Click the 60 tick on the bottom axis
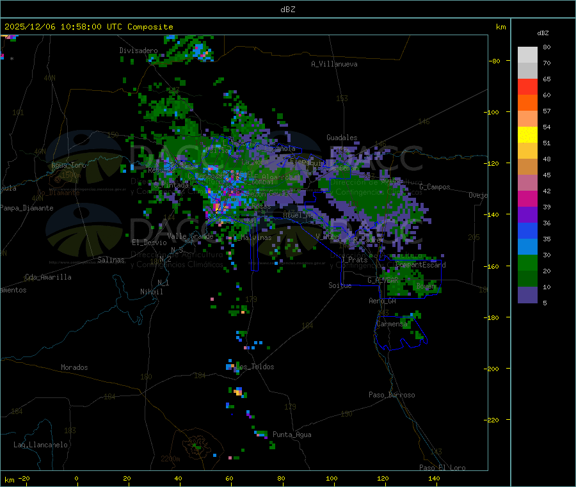Viewport: 576px width, 487px height. 229,478
